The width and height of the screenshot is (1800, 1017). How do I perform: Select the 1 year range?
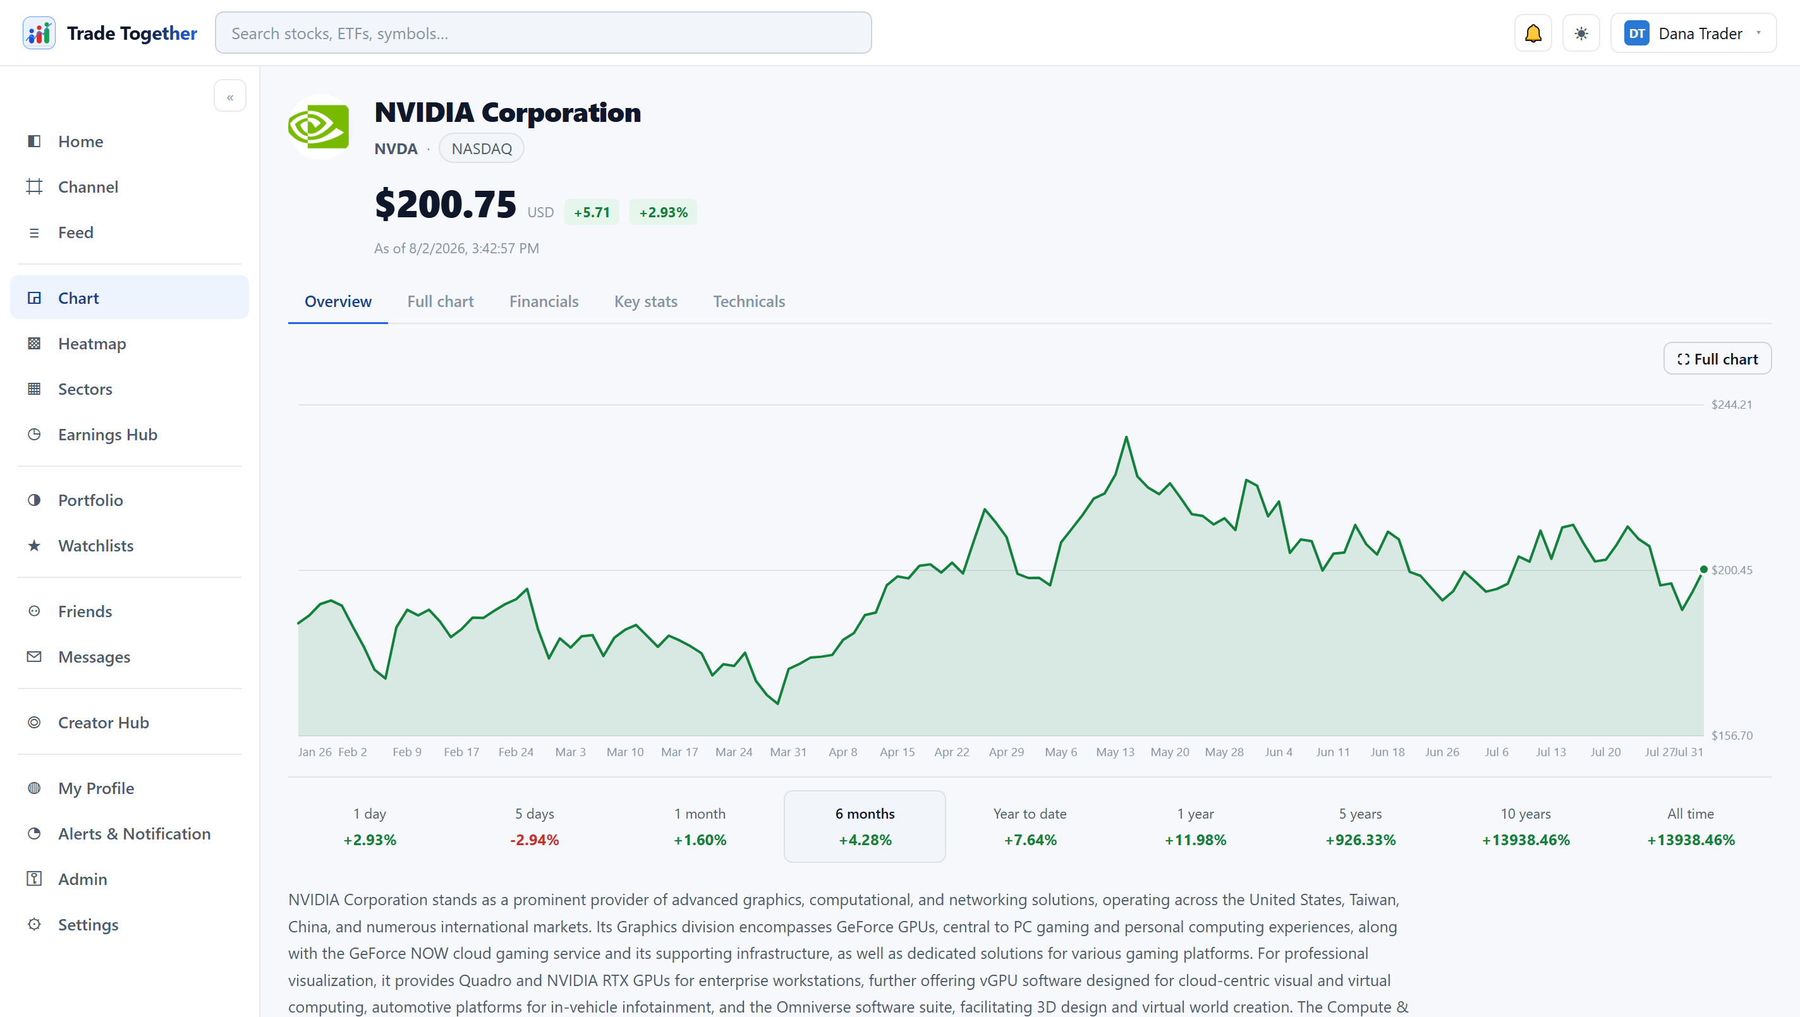click(x=1196, y=826)
